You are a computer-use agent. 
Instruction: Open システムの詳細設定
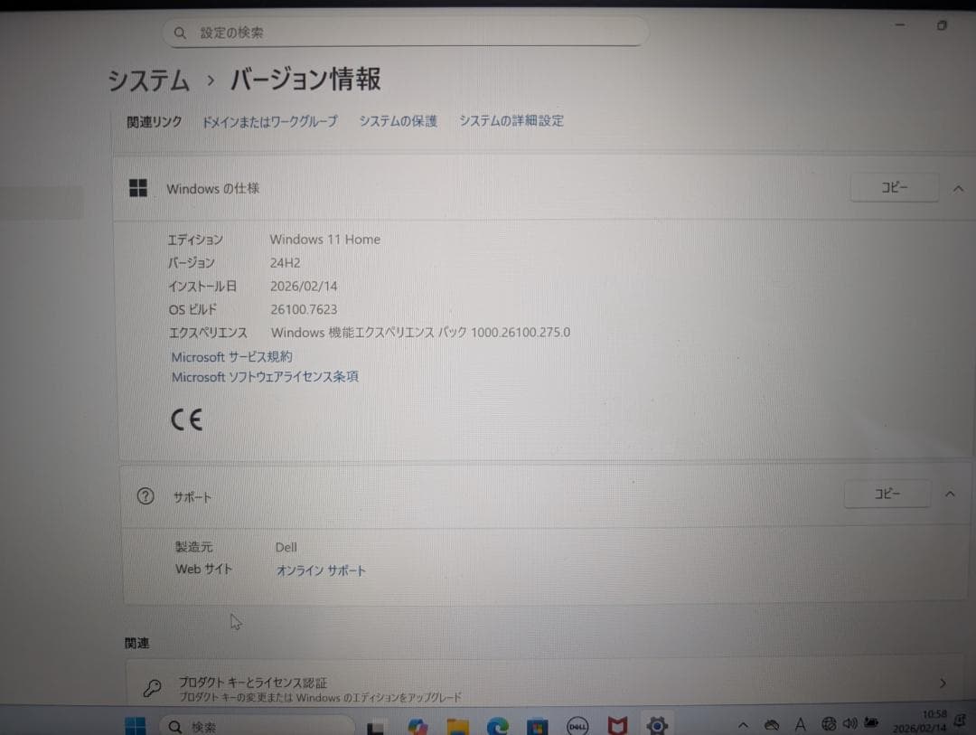pyautogui.click(x=511, y=120)
